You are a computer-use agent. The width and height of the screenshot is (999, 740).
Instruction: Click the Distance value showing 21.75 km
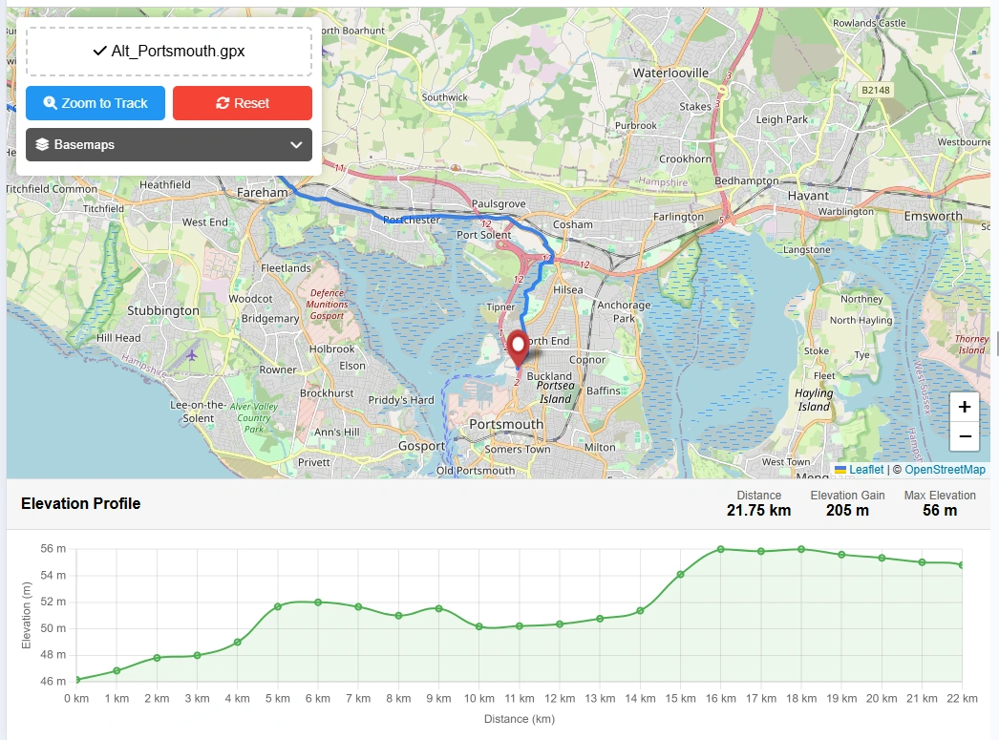coord(757,511)
